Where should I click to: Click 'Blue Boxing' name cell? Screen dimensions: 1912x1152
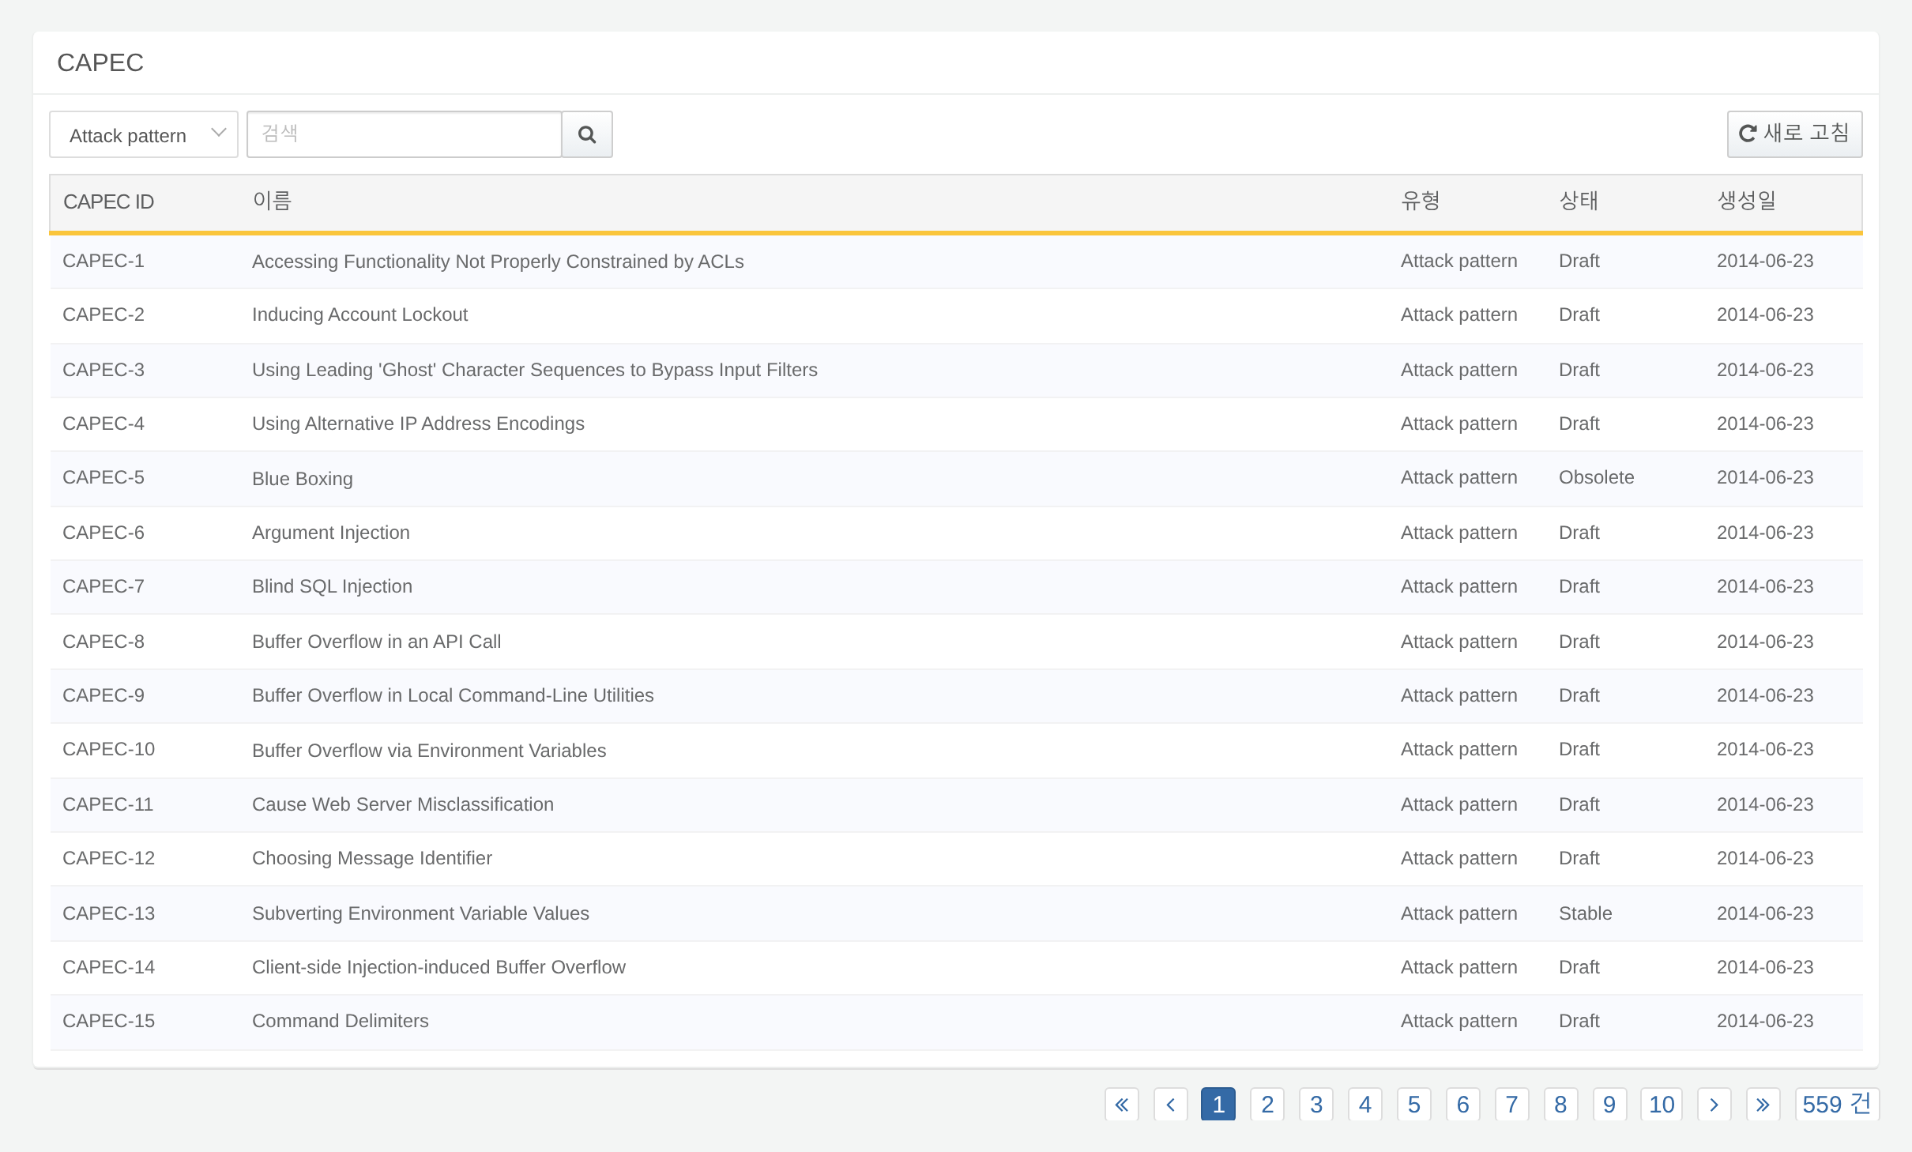click(303, 479)
